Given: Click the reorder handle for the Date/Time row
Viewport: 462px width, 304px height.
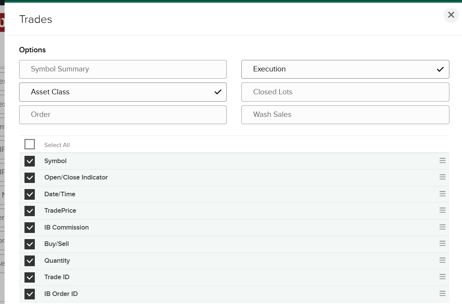Looking at the screenshot, I should coord(442,194).
